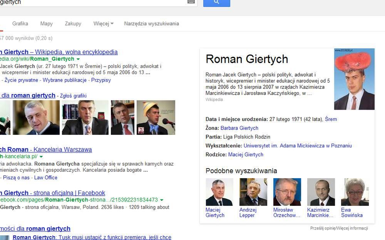The width and height of the screenshot is (385, 240).
Task: Switch to the Mapy tab
Action: 47,23
